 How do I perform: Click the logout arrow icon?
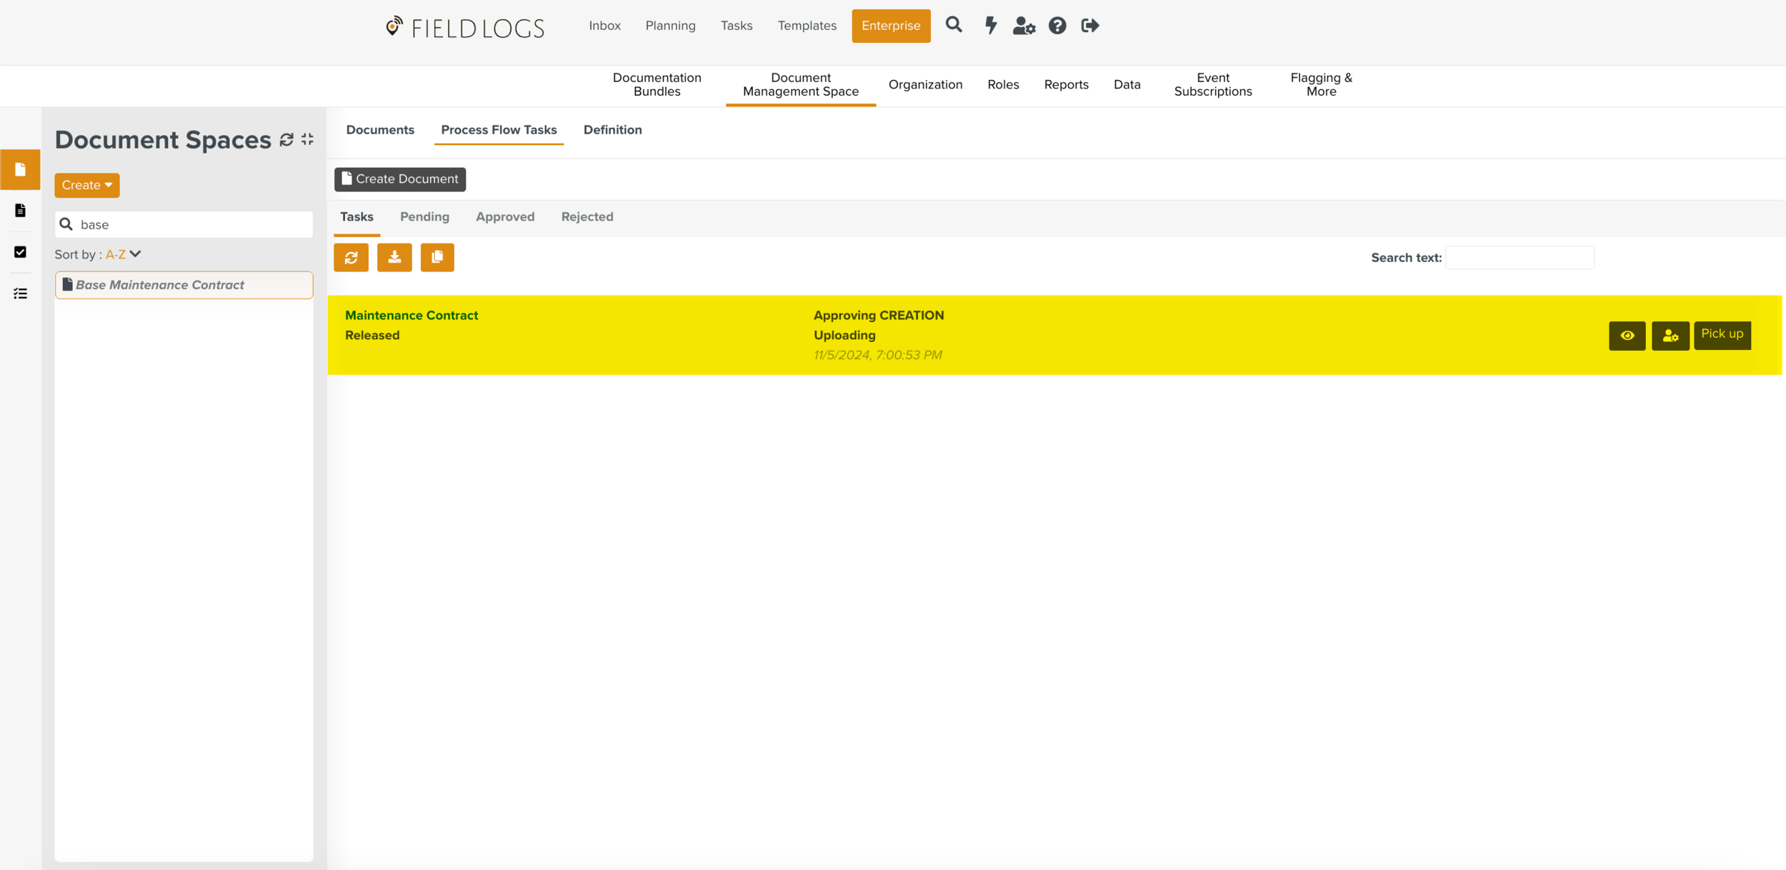click(x=1089, y=26)
